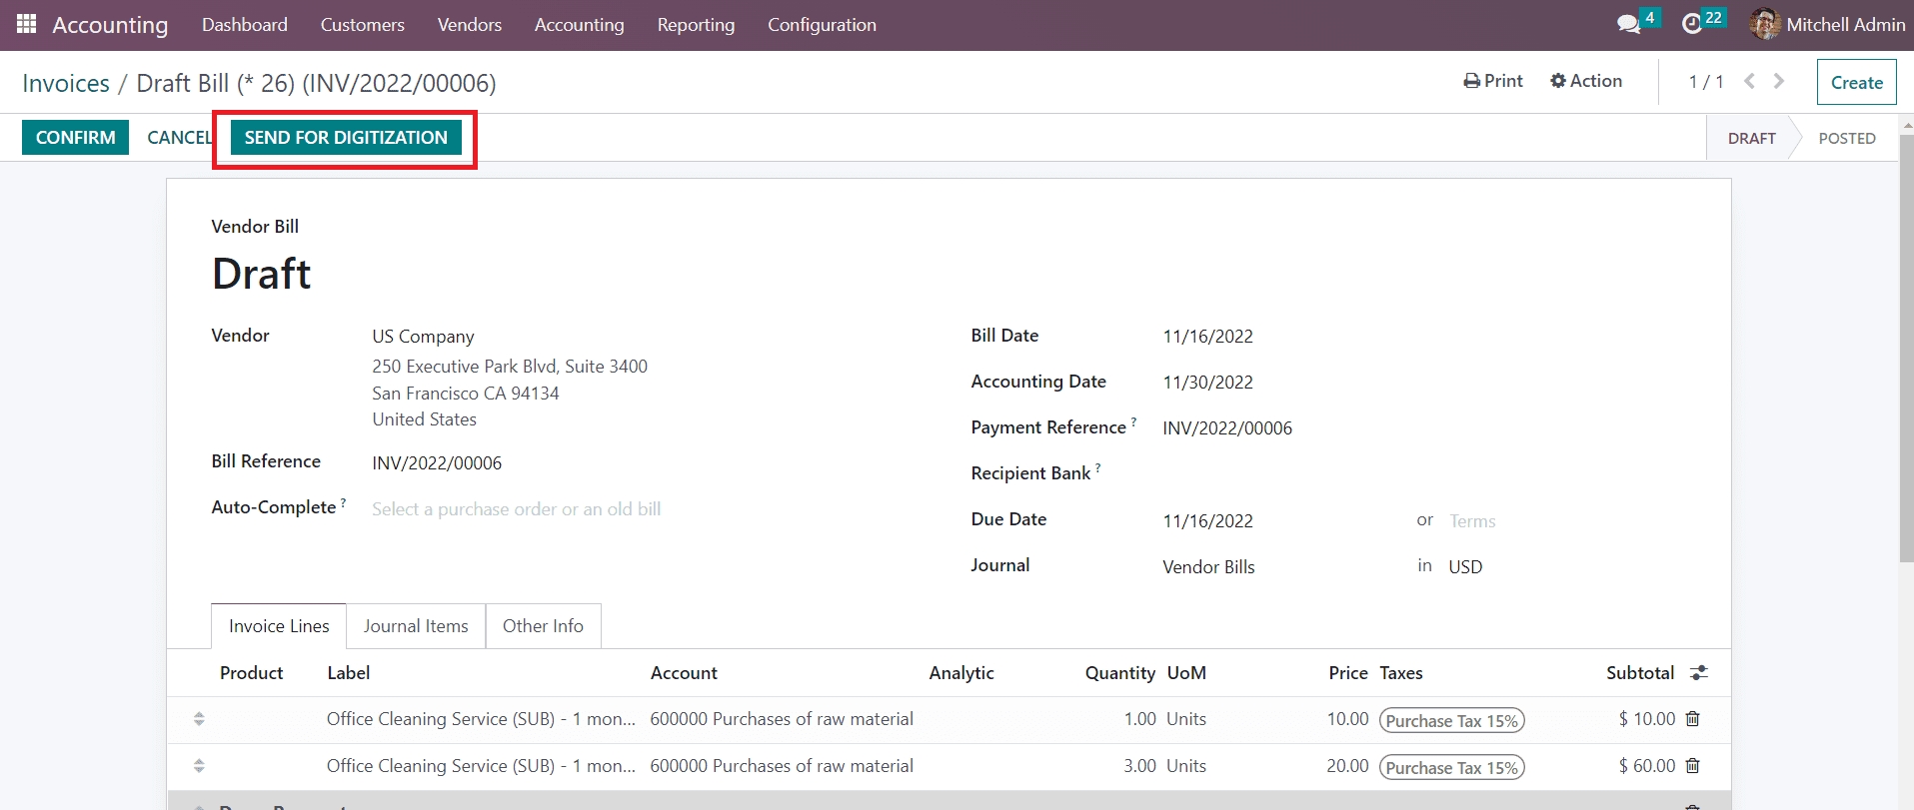Go to the previous record arrow

click(1749, 81)
